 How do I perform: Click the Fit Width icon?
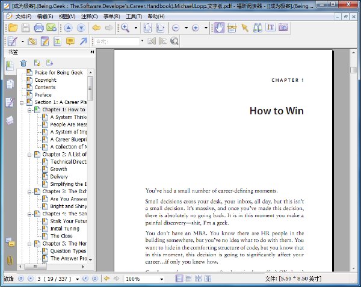point(161,28)
